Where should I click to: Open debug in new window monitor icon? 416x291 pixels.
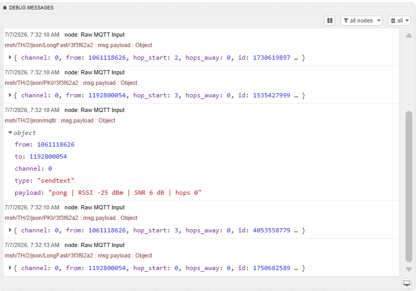(407, 283)
